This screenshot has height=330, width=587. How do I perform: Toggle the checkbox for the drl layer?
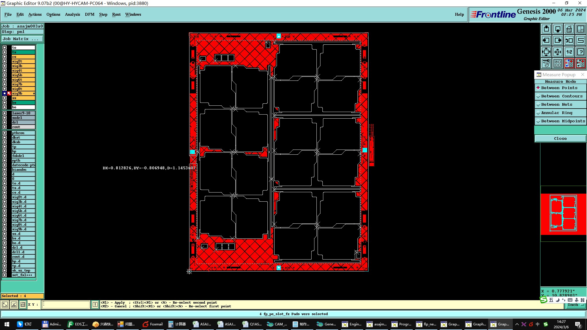(5, 122)
